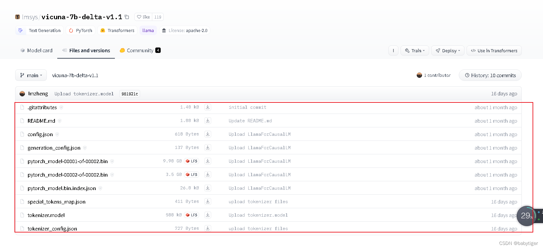
Task: Click LFS badge on pytorch_model-00001-of-00002.bin
Action: [192, 161]
